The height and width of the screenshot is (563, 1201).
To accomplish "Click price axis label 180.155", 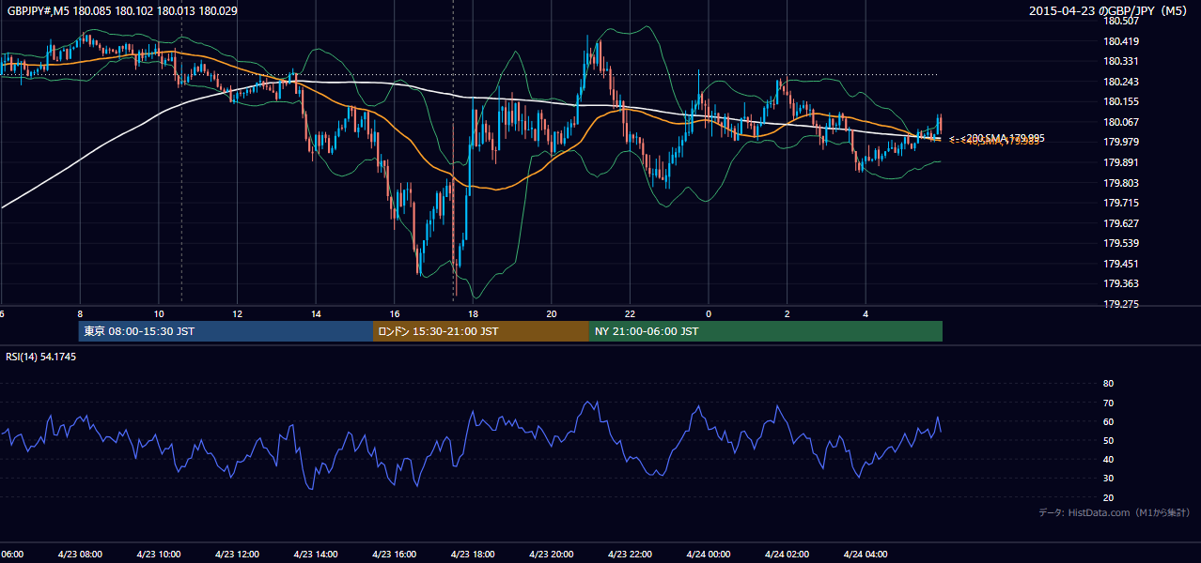I will (x=1122, y=101).
